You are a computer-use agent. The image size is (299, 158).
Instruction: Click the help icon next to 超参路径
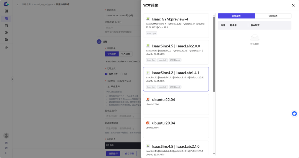[x=115, y=110]
